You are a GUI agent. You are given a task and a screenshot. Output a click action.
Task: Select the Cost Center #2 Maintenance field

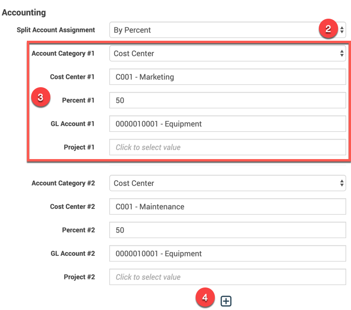coord(227,207)
